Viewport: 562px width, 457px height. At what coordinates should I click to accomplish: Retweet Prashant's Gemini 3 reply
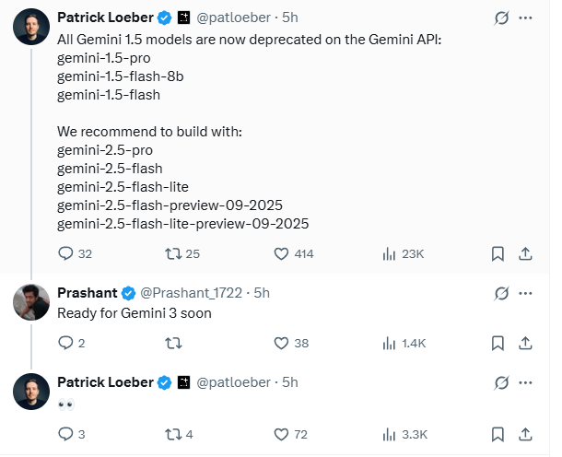tap(173, 344)
